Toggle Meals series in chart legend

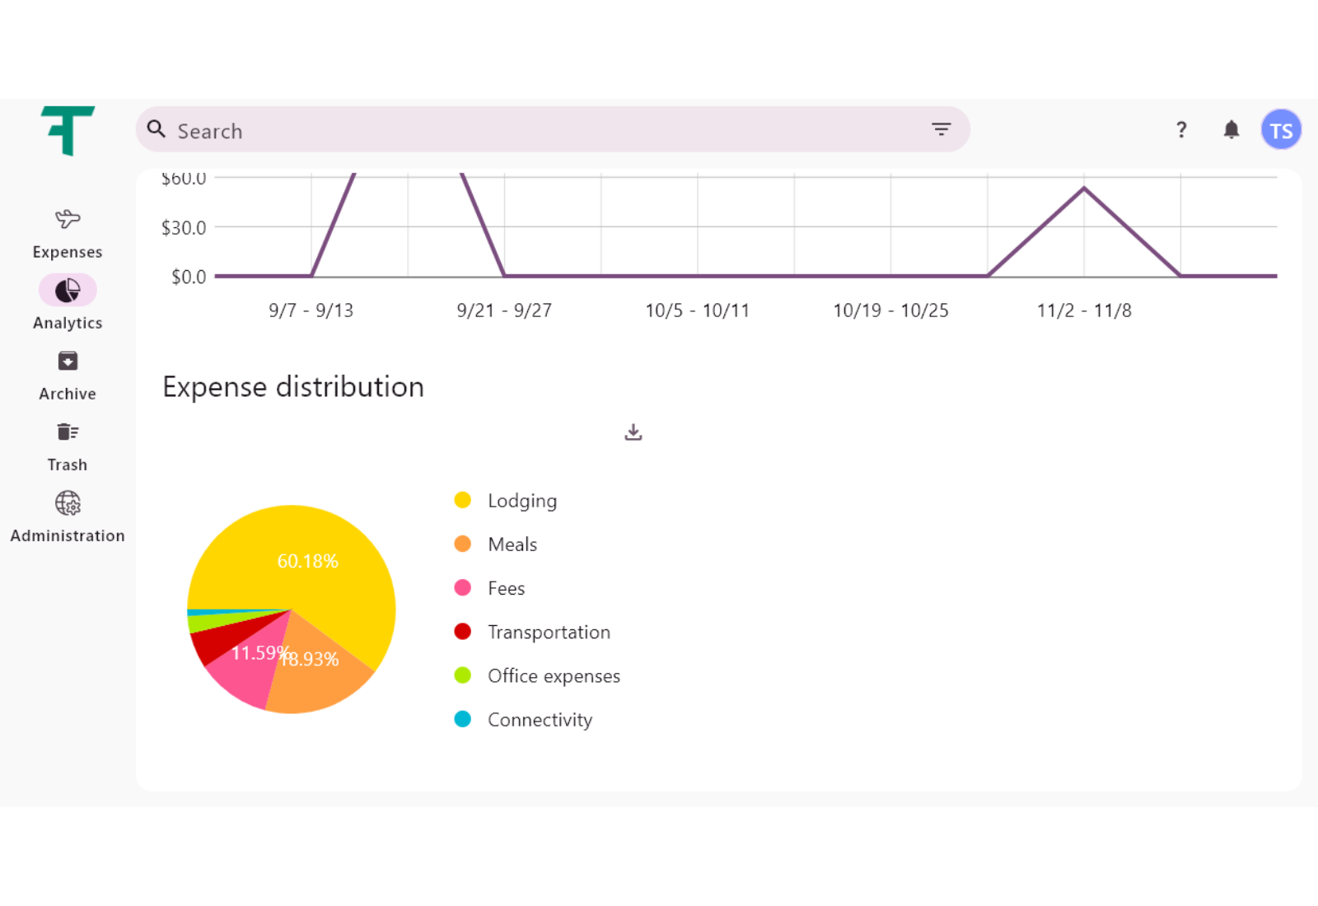point(512,544)
